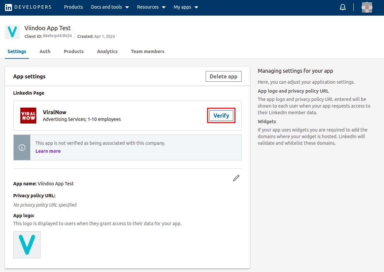384x272 pixels.
Task: Open the Team members tab
Action: click(148, 51)
